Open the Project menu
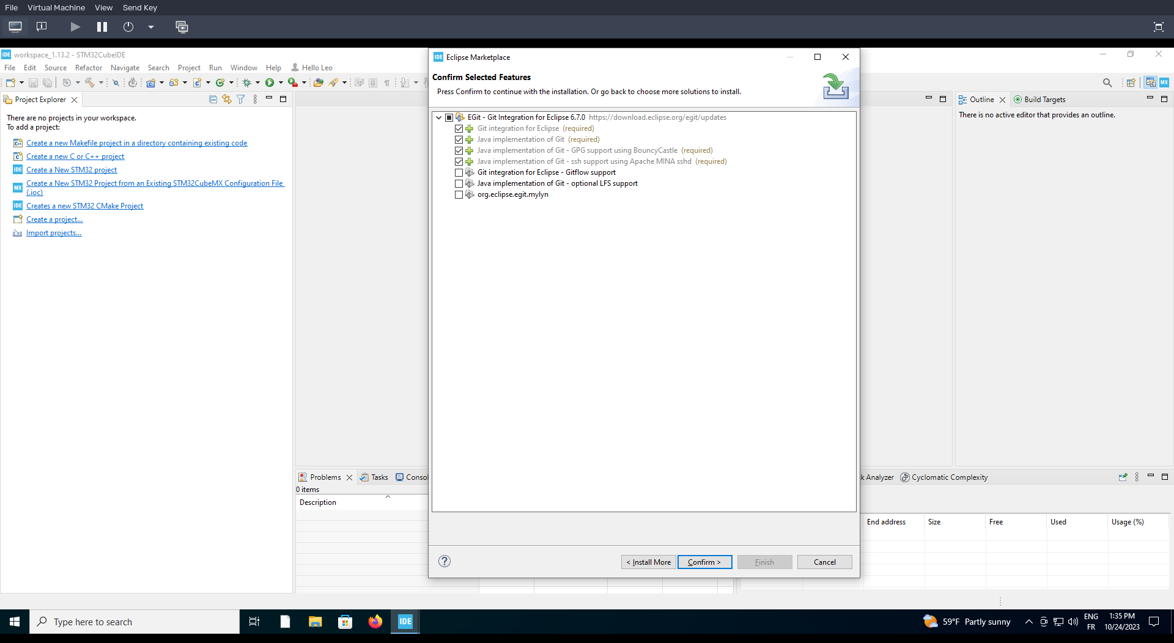1174x643 pixels. (x=189, y=68)
